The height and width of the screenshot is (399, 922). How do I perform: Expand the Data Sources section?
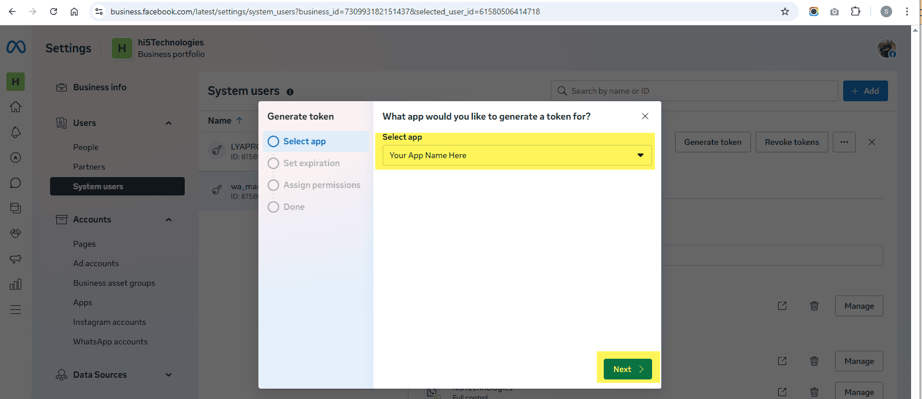point(169,375)
